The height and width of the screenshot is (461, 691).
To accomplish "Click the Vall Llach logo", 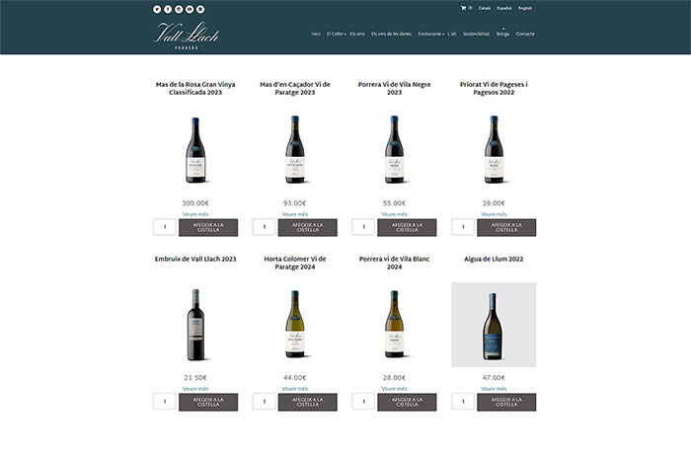I will pyautogui.click(x=187, y=35).
